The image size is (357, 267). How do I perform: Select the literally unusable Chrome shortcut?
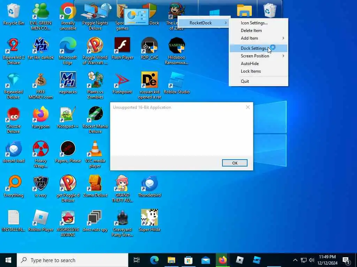click(x=68, y=16)
